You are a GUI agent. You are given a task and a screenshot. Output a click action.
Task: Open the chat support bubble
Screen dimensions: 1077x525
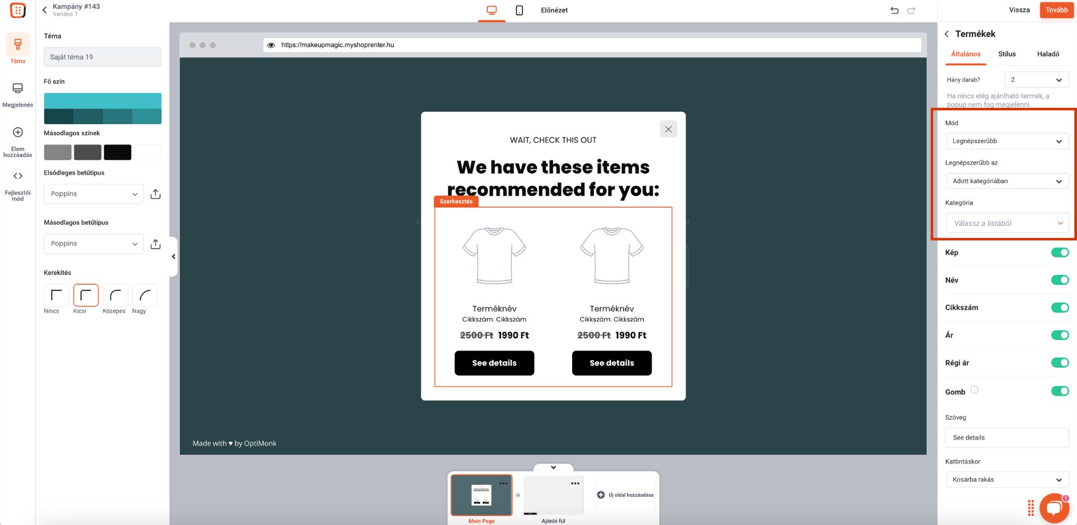click(x=1055, y=508)
